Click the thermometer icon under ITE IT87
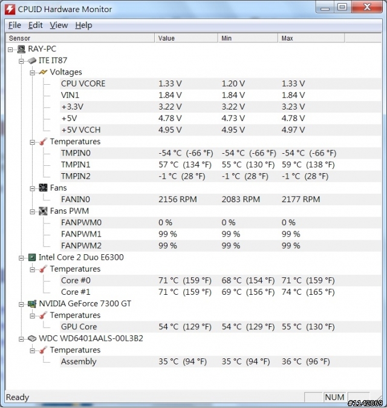 43,142
